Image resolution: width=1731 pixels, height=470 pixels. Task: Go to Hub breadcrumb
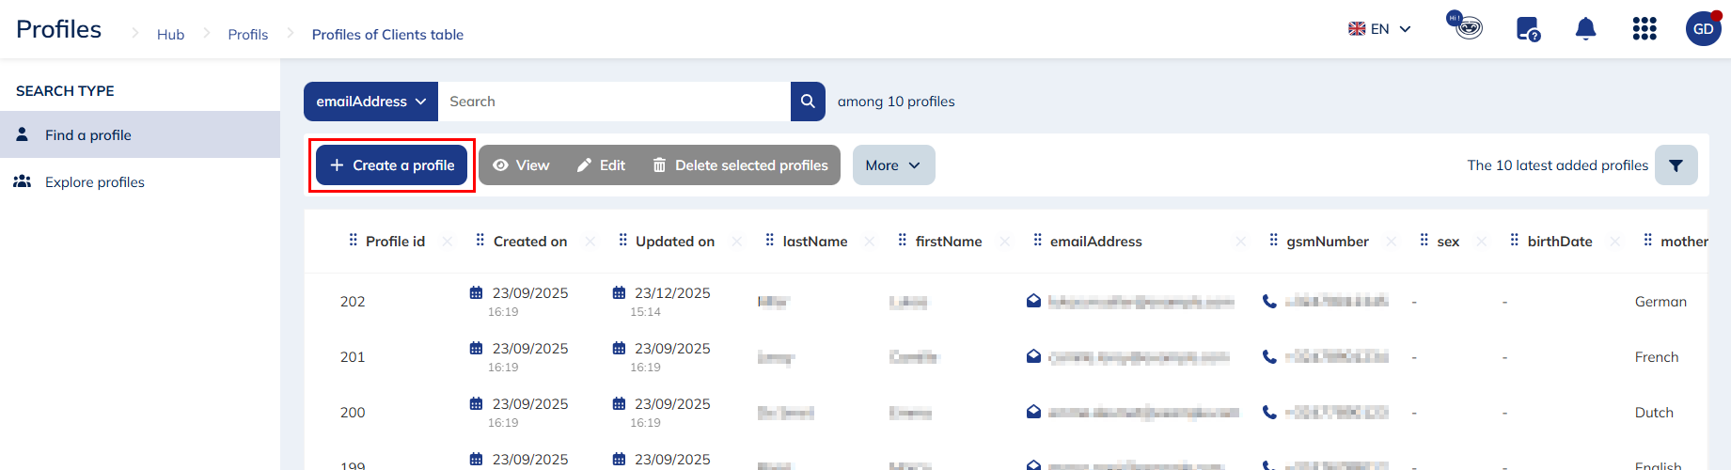[x=170, y=35]
